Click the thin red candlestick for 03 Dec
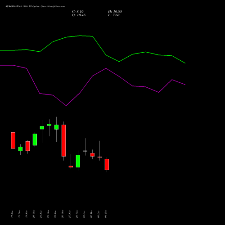 99,157
